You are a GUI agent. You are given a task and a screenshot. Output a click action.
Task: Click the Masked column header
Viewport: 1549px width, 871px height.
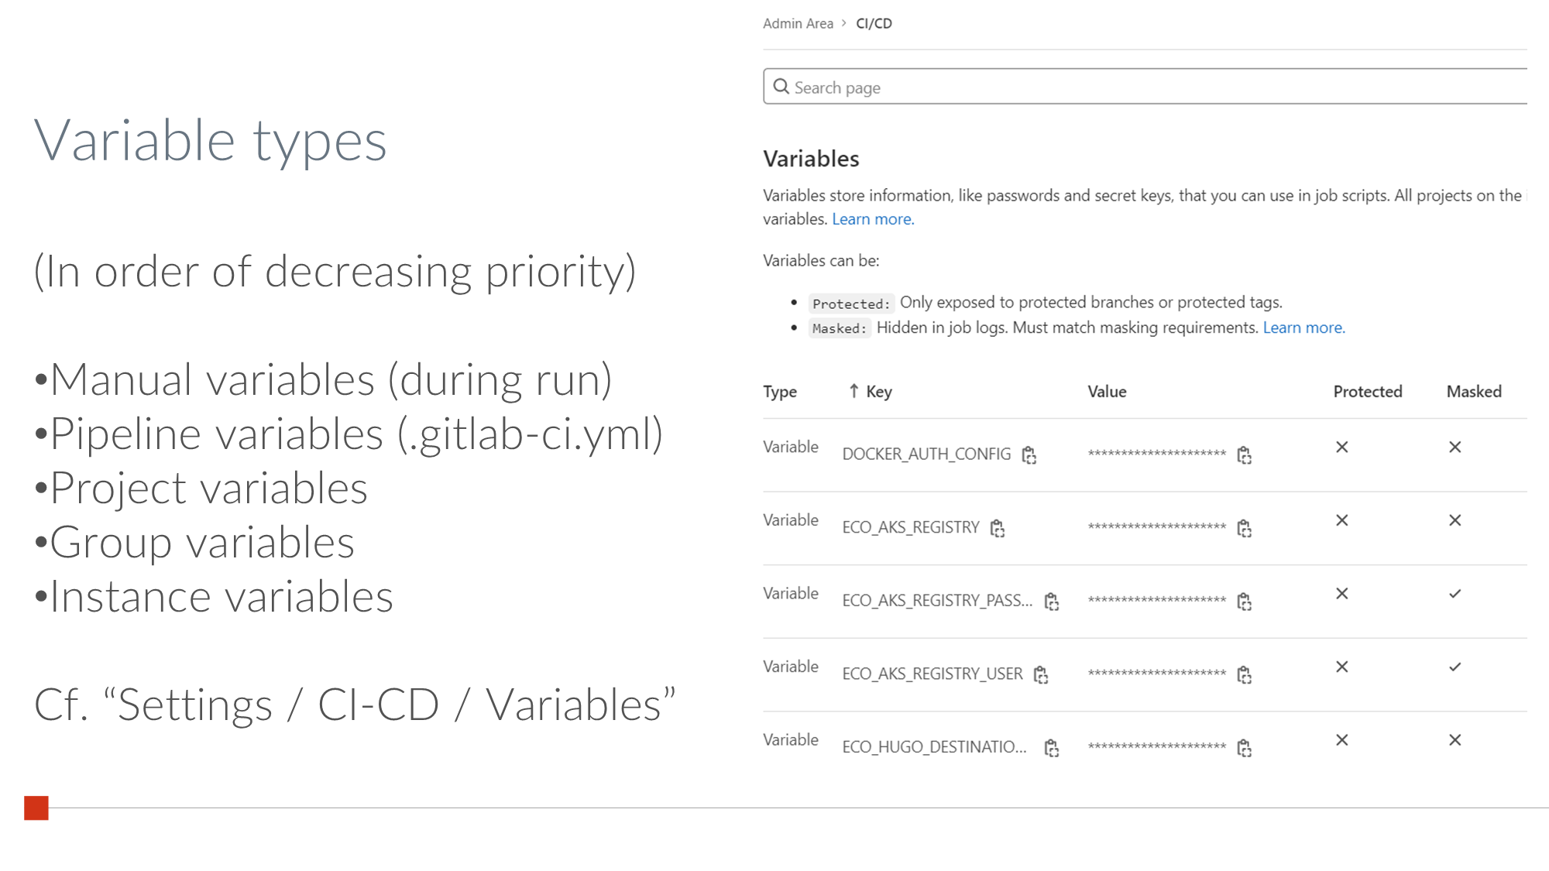click(1473, 392)
